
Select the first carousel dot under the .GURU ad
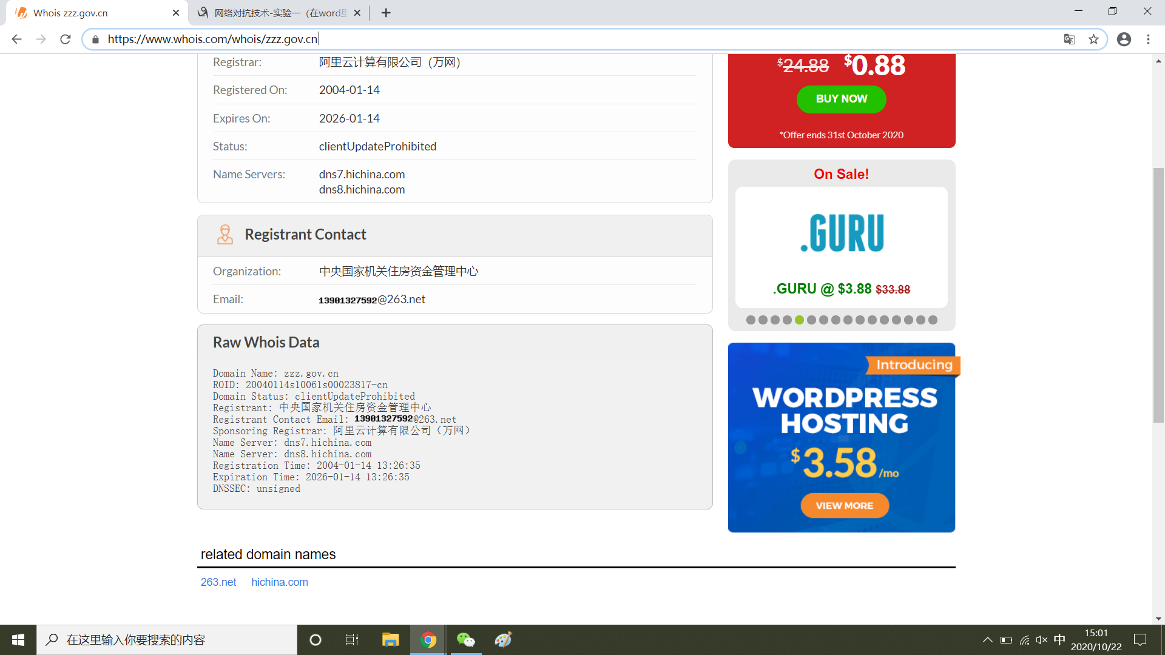pyautogui.click(x=751, y=320)
